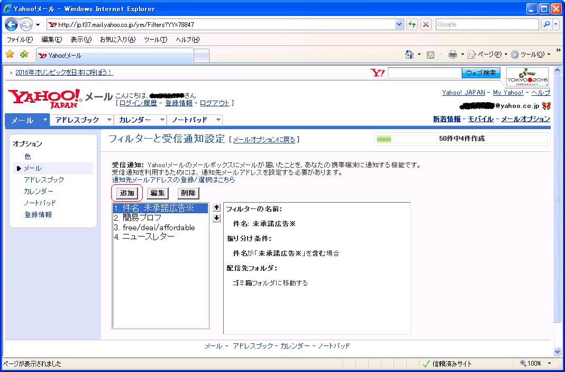The width and height of the screenshot is (565, 372).
Task: Click the 50件中4件作成 filter usage bar
Action: [x=462, y=139]
